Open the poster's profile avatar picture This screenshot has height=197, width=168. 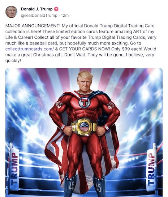click(x=11, y=12)
